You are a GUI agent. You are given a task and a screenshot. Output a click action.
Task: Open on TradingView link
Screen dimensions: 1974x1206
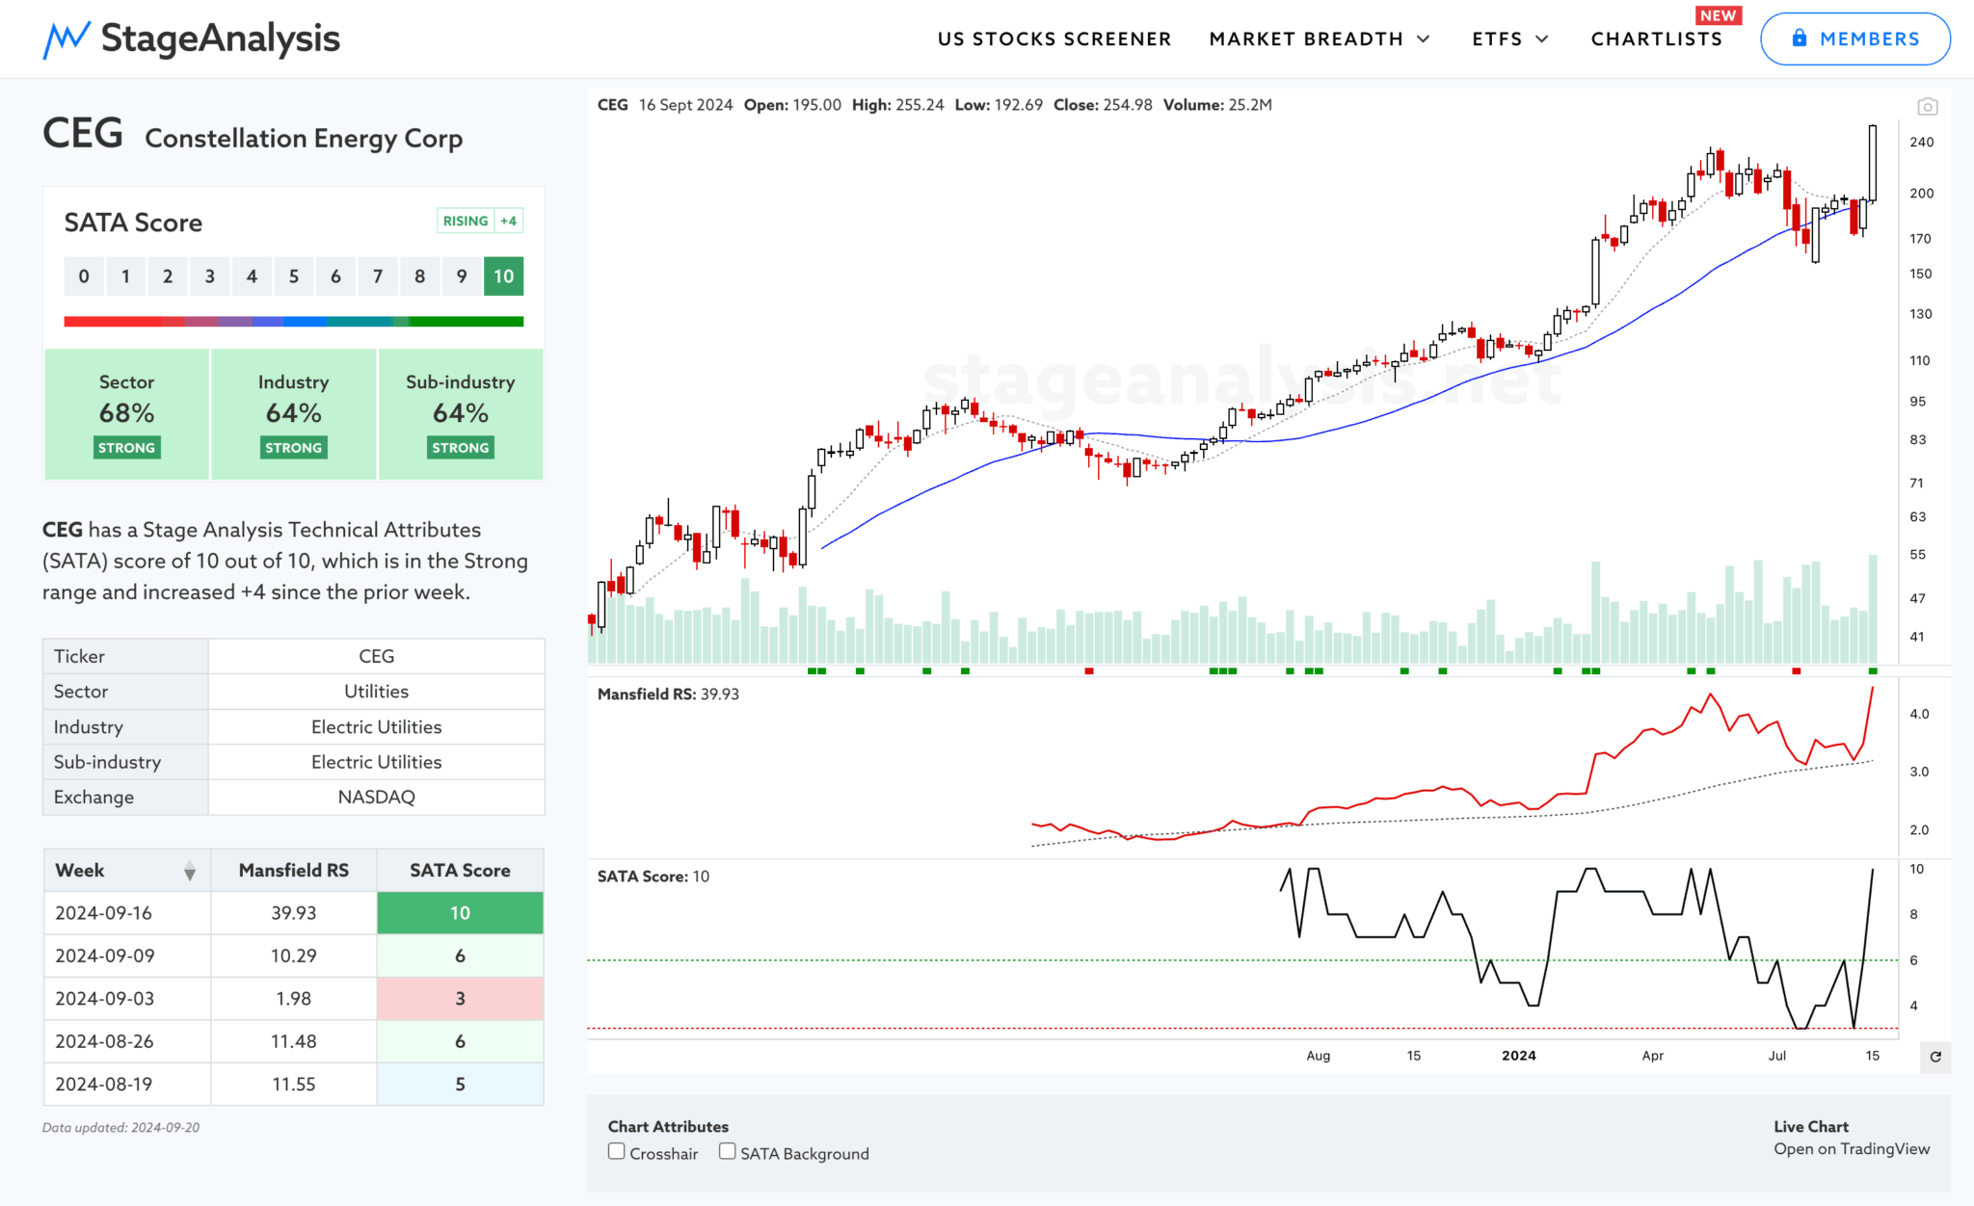(1852, 1148)
